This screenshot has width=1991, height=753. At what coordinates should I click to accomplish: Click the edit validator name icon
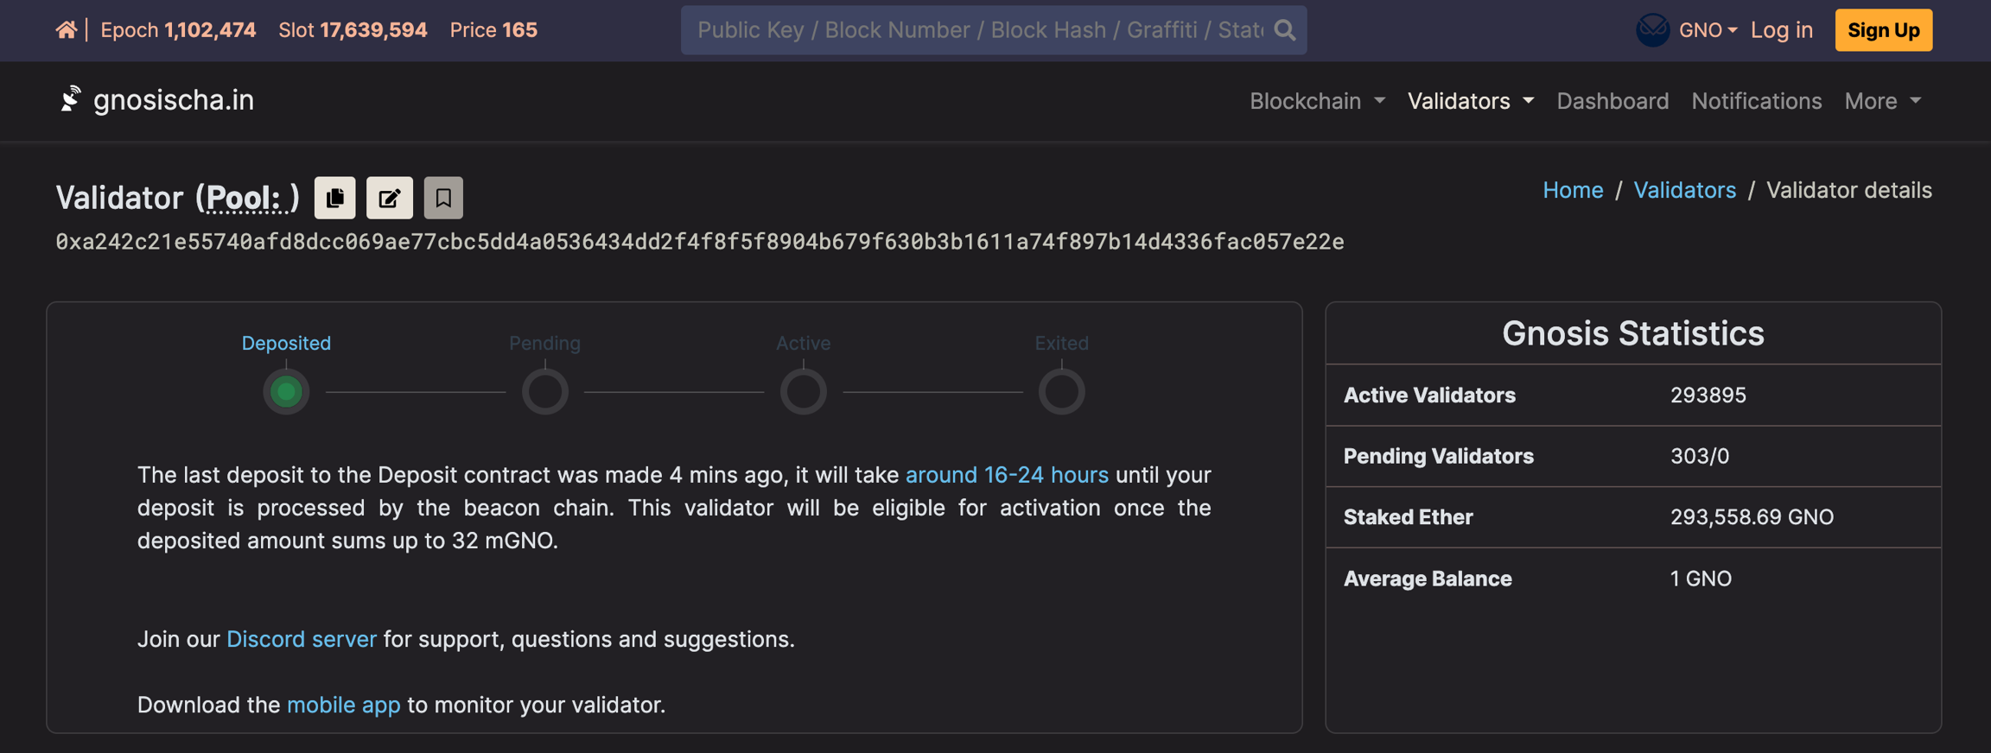[390, 198]
